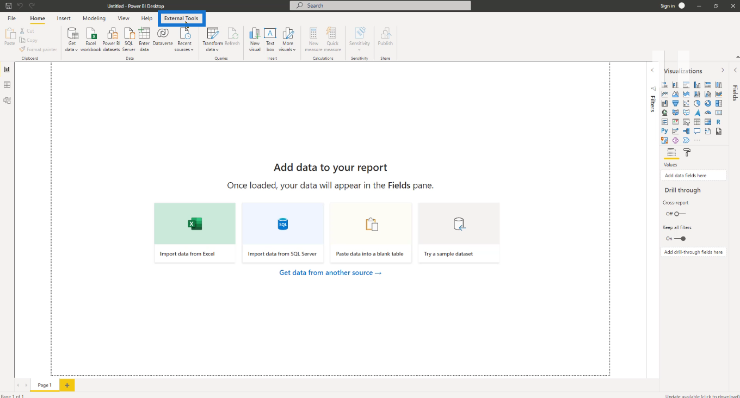Select the Pie chart visual
This screenshot has height=398, width=740.
tap(697, 103)
